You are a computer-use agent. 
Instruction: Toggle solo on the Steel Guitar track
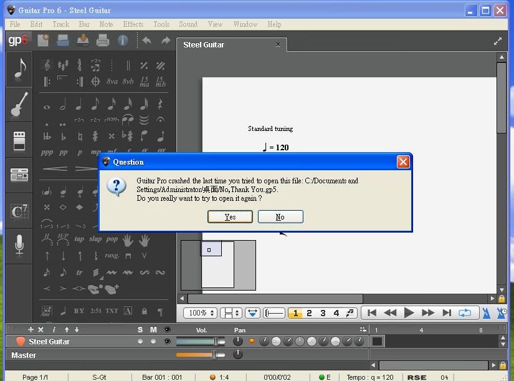[x=140, y=341]
